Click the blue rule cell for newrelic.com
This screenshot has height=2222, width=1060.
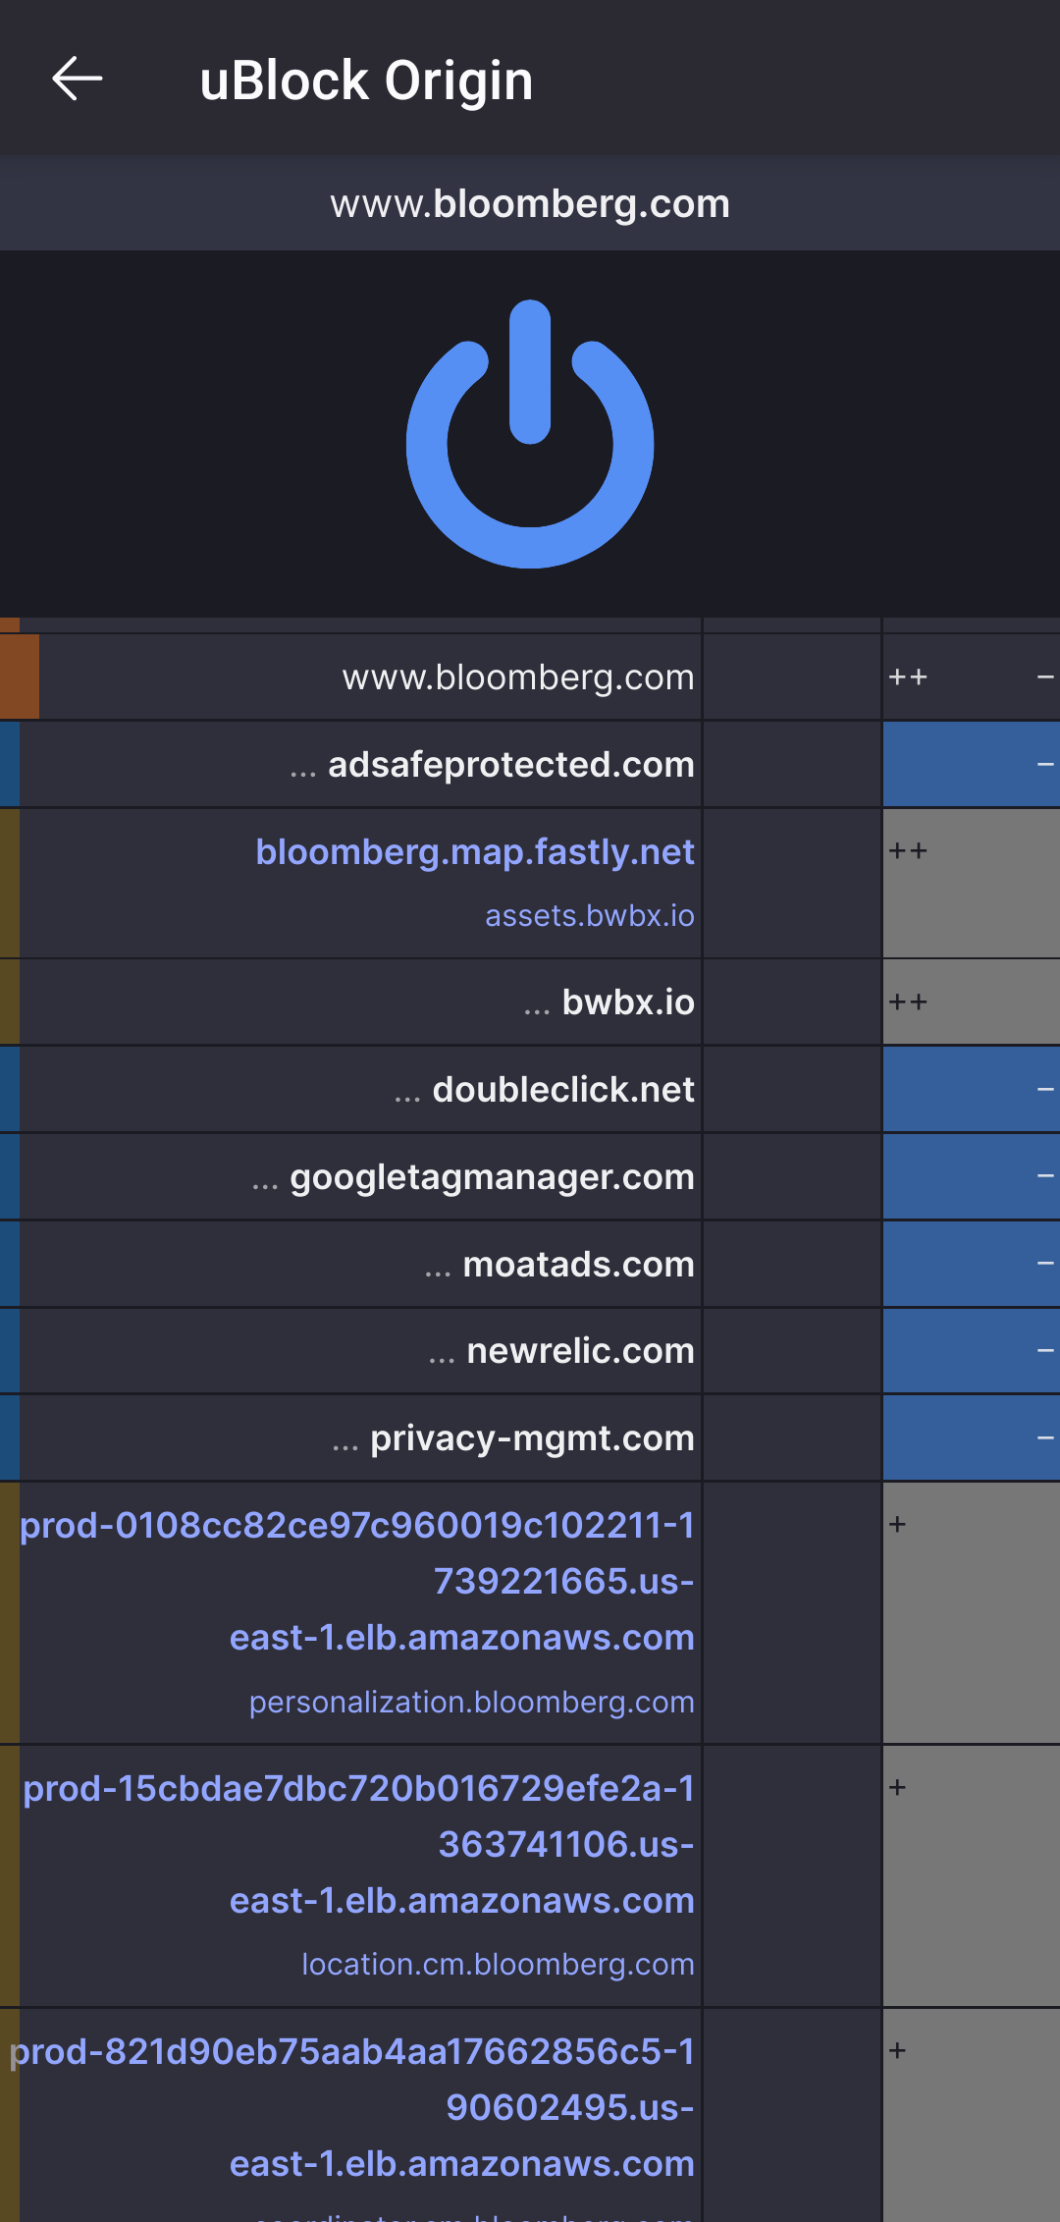pos(971,1351)
